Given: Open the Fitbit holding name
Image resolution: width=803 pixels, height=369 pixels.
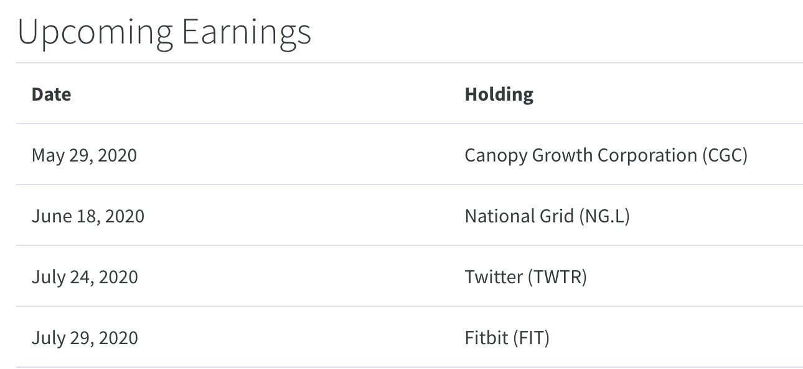Looking at the screenshot, I should (x=486, y=337).
